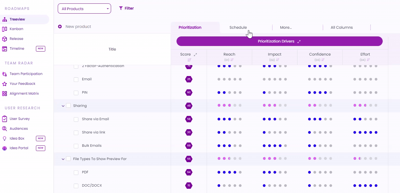The width and height of the screenshot is (400, 193).
Task: Click the score badge 49 for Sharing
Action: pos(189,106)
